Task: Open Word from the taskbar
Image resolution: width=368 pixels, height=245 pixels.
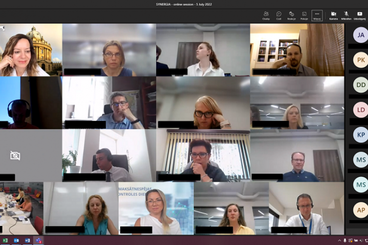Action: (x=28, y=240)
